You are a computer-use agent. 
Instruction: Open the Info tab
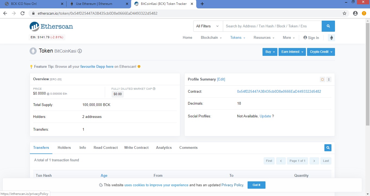coord(83,148)
